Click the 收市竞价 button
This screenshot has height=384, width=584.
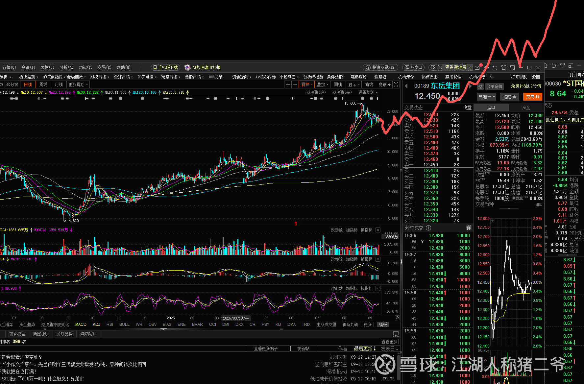click(494, 86)
